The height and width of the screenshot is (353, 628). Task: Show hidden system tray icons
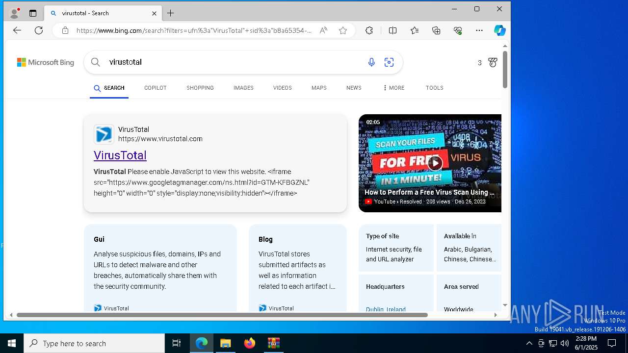pos(529,343)
